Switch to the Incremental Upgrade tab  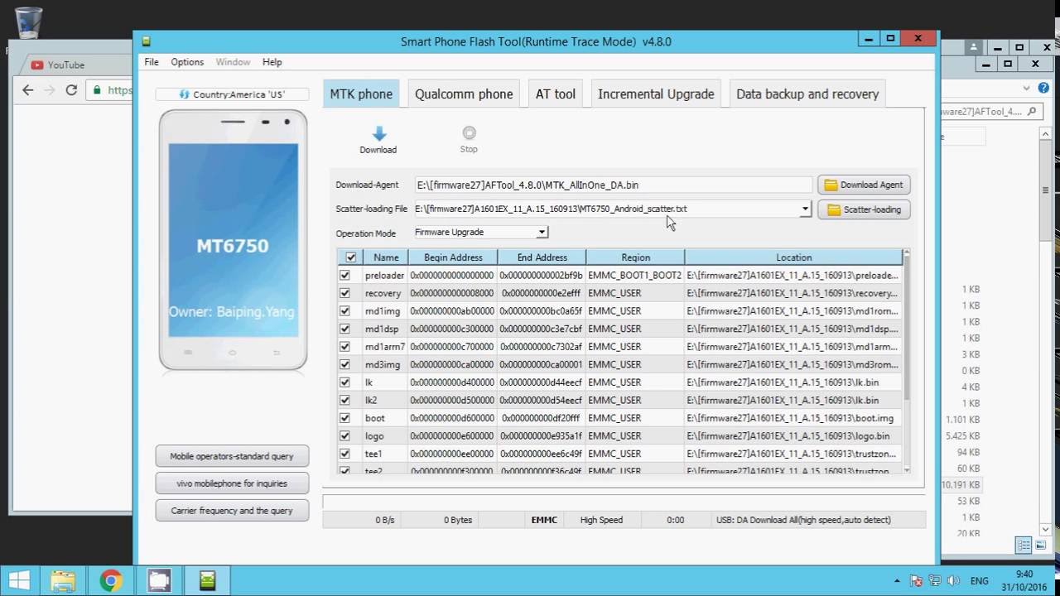pos(656,94)
